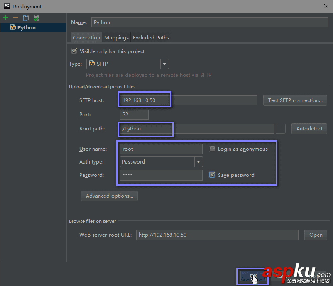Click Test SFTP connection button
Image resolution: width=333 pixels, height=286 pixels.
295,100
